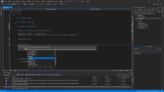Open the Файл menu
164x92 pixels.
pos(5,2)
